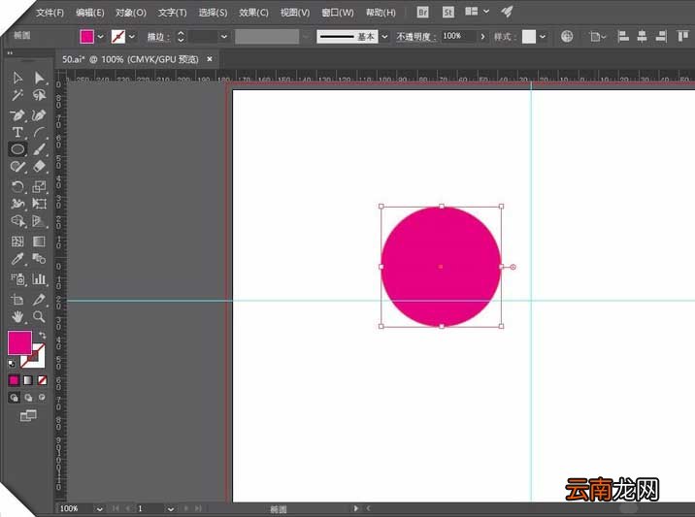Select the Artboard tool

click(x=17, y=300)
